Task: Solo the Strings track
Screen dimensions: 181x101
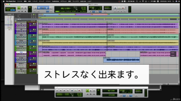Action: click(23, 48)
